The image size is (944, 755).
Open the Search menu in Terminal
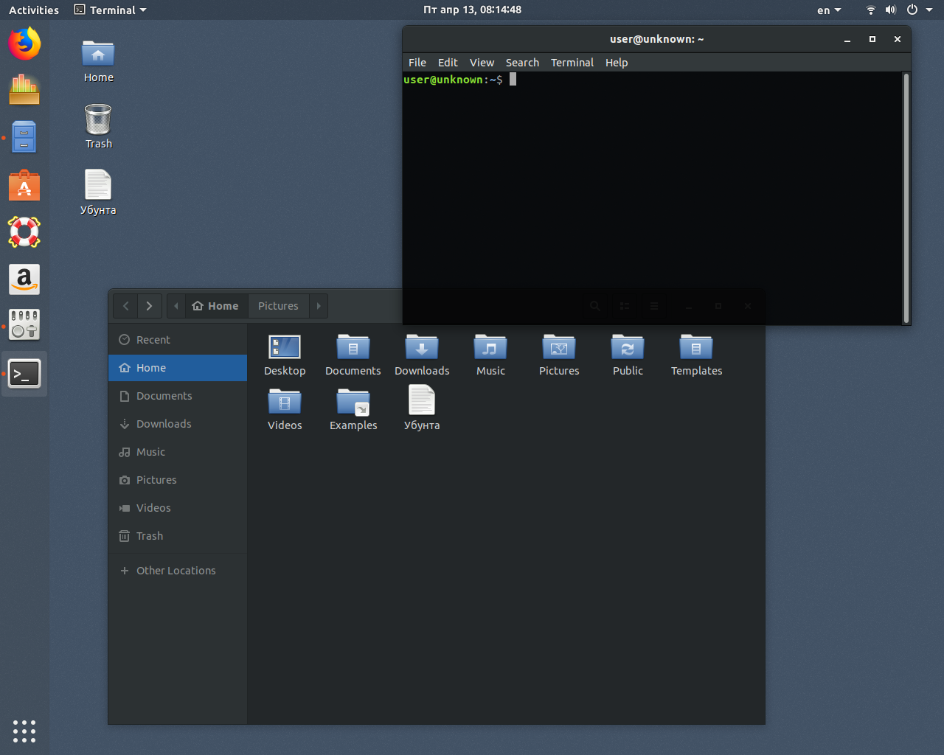tap(522, 63)
